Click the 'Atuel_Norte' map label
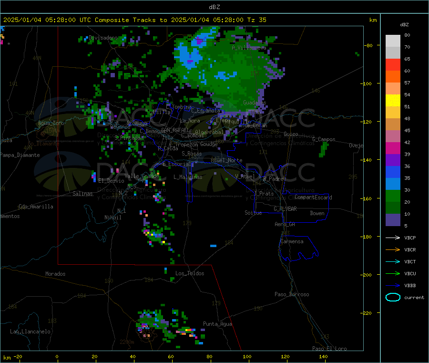The image size is (429, 363). click(x=226, y=160)
